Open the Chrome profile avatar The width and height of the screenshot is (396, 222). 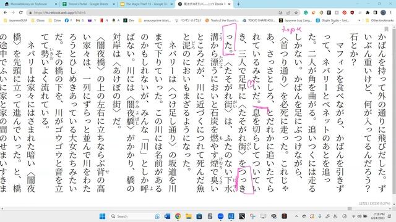point(383,12)
